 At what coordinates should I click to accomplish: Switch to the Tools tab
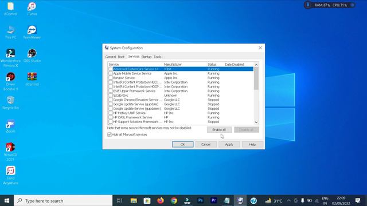point(158,57)
